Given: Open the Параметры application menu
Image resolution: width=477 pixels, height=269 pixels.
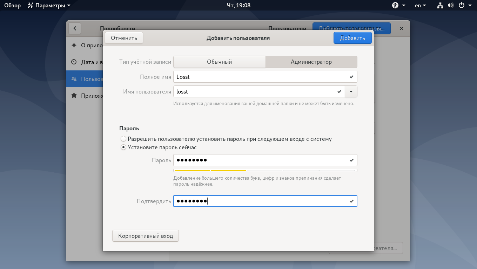Looking at the screenshot, I should click(x=49, y=5).
